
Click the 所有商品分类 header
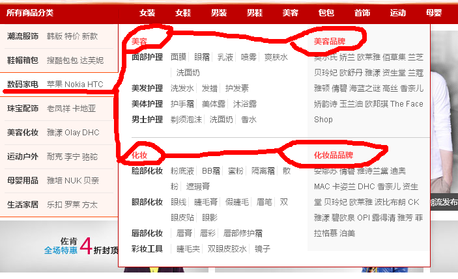[30, 13]
